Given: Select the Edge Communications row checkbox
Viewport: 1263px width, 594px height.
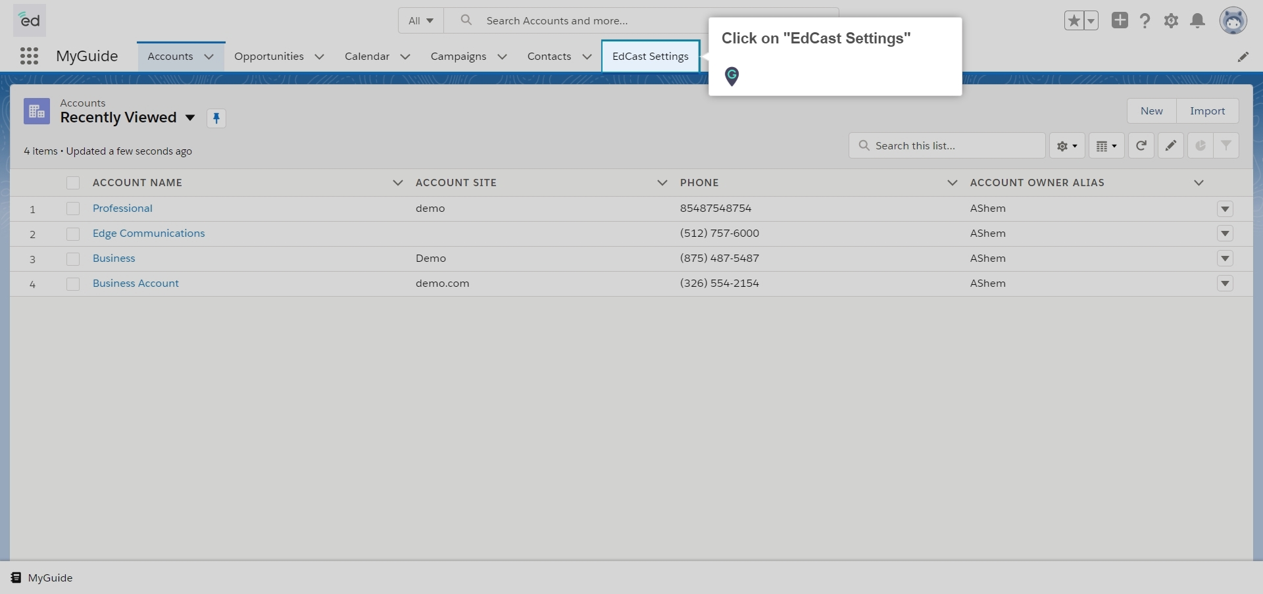Looking at the screenshot, I should 73,234.
